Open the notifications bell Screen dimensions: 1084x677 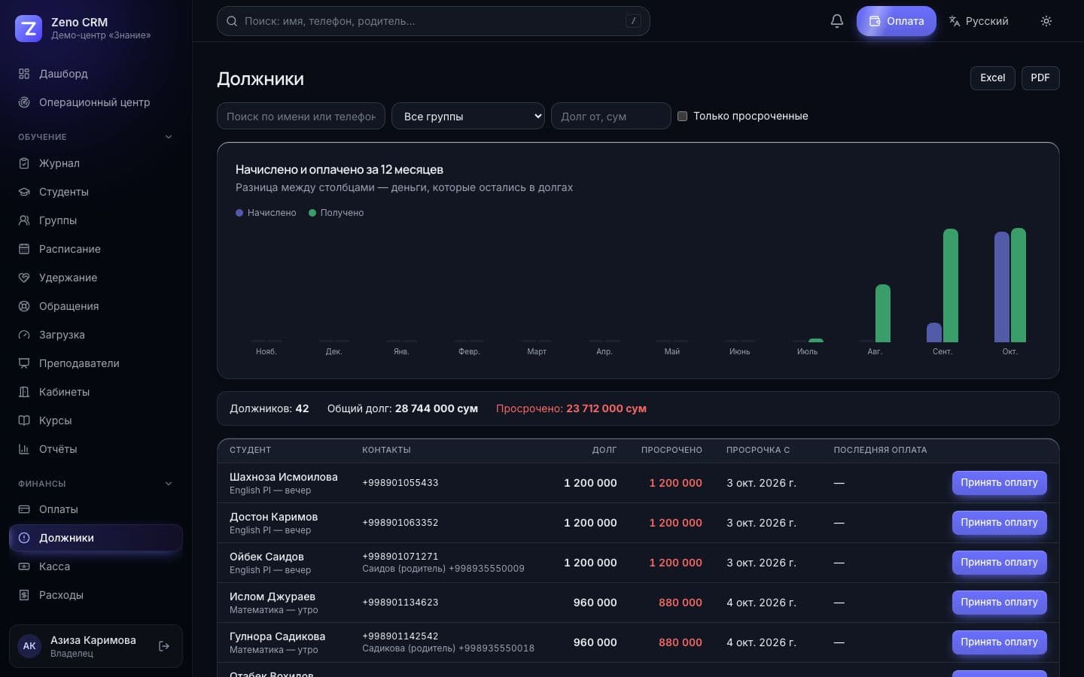point(836,21)
